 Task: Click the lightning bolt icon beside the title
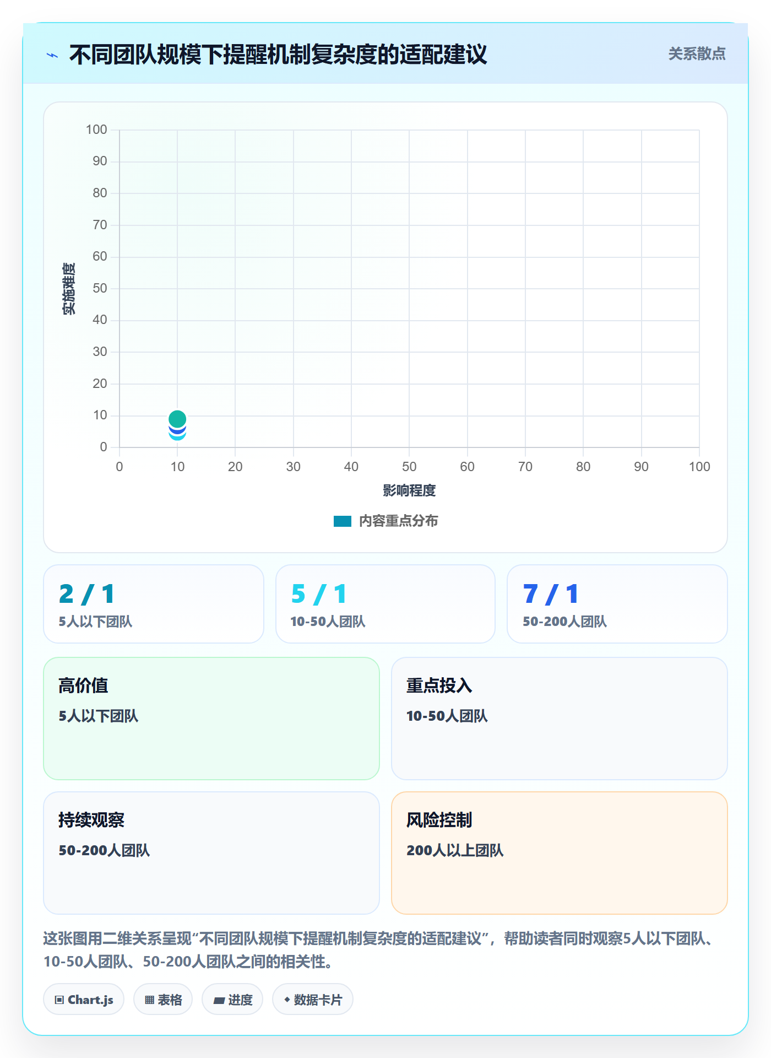point(52,55)
